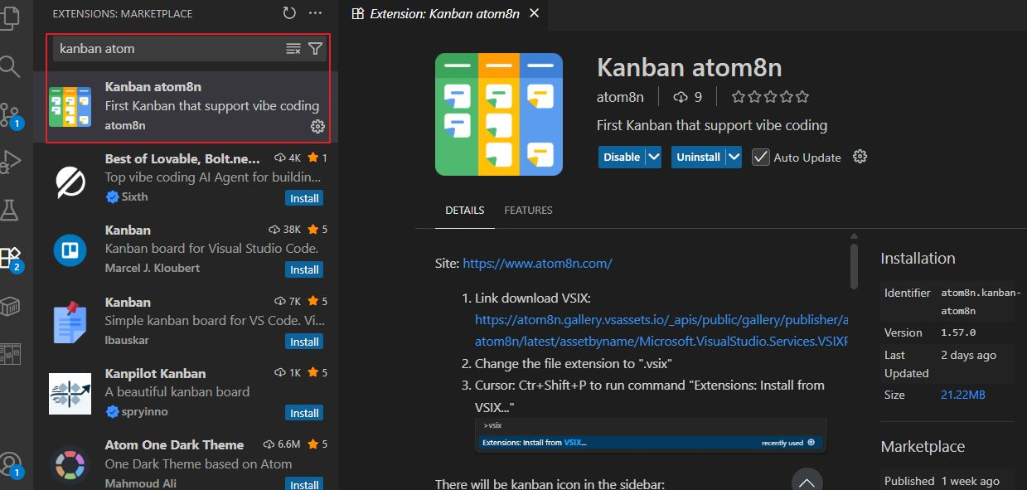Close the Extension: Kanban atom8n tab
The image size is (1027, 490).
[534, 13]
